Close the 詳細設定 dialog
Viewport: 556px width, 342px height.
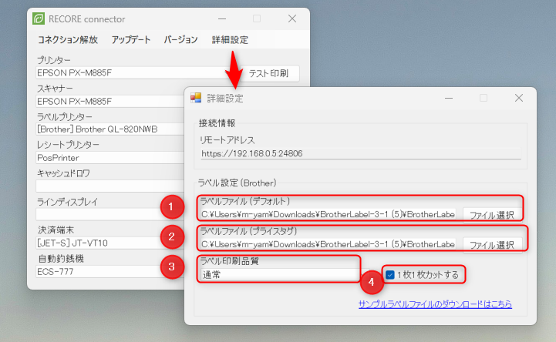(x=519, y=98)
